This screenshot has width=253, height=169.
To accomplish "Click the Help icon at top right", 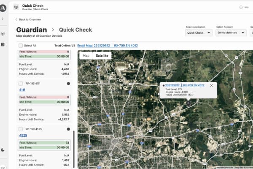I will 241,7.
